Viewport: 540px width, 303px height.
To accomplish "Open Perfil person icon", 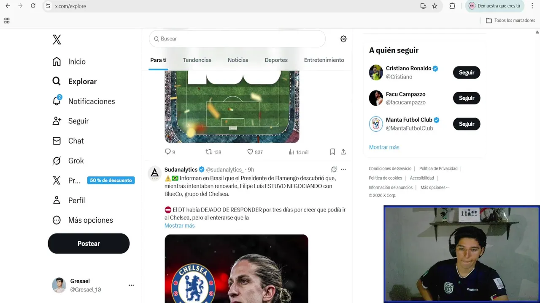I will click(x=57, y=200).
